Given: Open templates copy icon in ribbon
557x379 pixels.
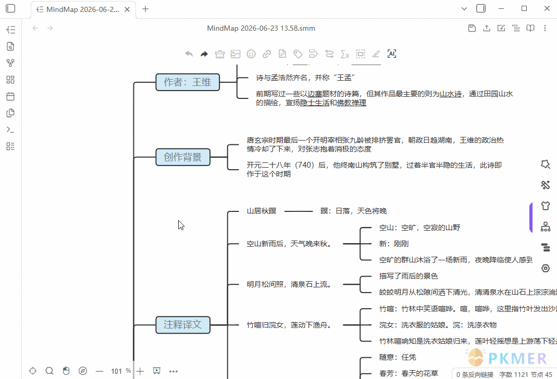Looking at the screenshot, I should click(10, 113).
